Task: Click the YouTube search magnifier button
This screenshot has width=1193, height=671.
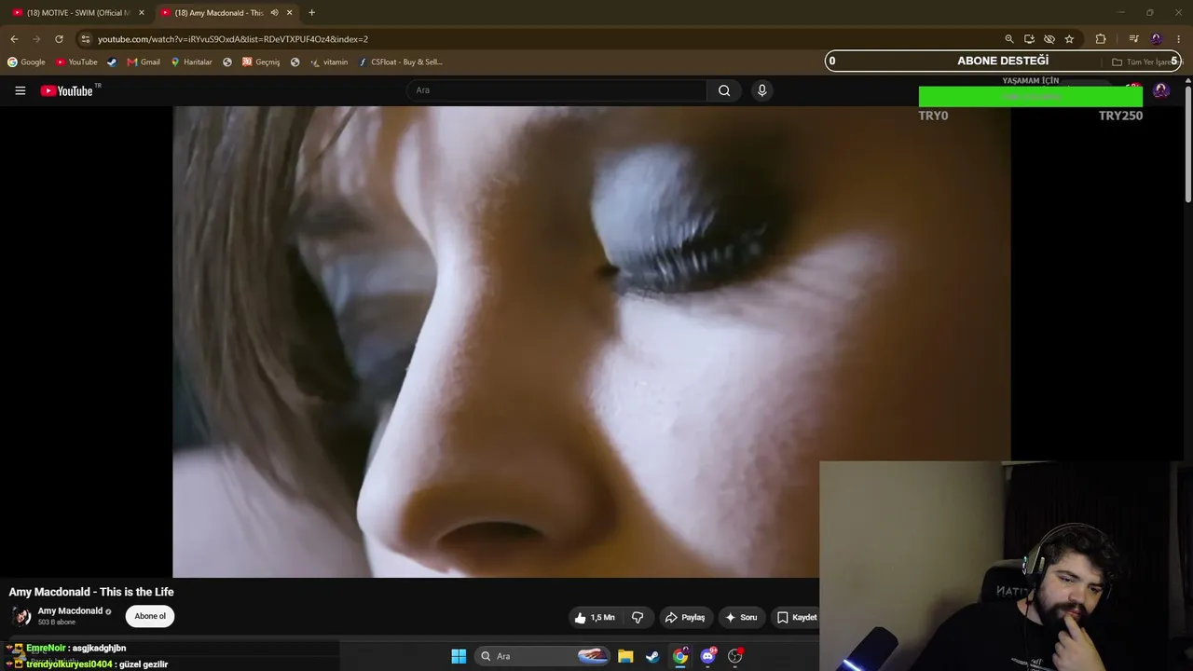Action: coord(724,90)
